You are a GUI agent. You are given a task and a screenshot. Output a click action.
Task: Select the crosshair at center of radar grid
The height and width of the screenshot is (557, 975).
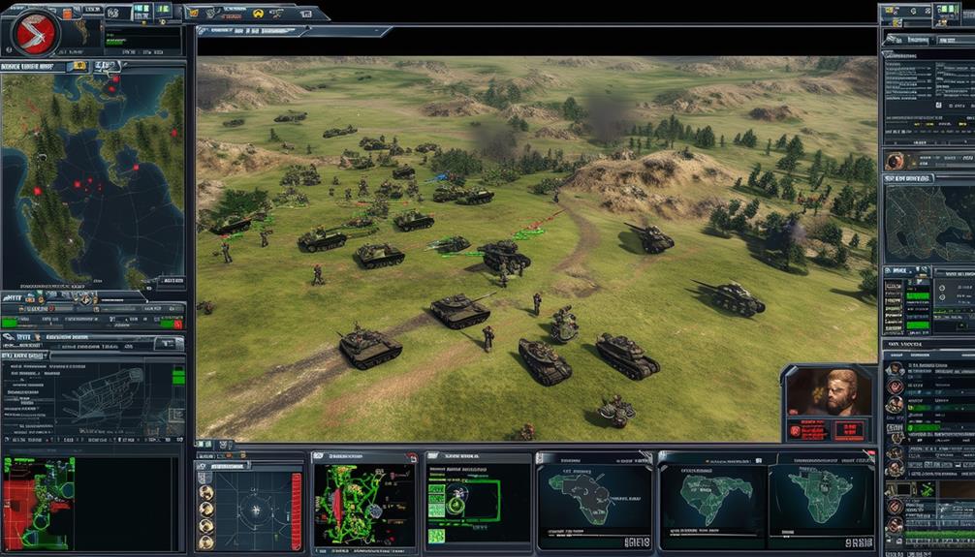coord(255,509)
